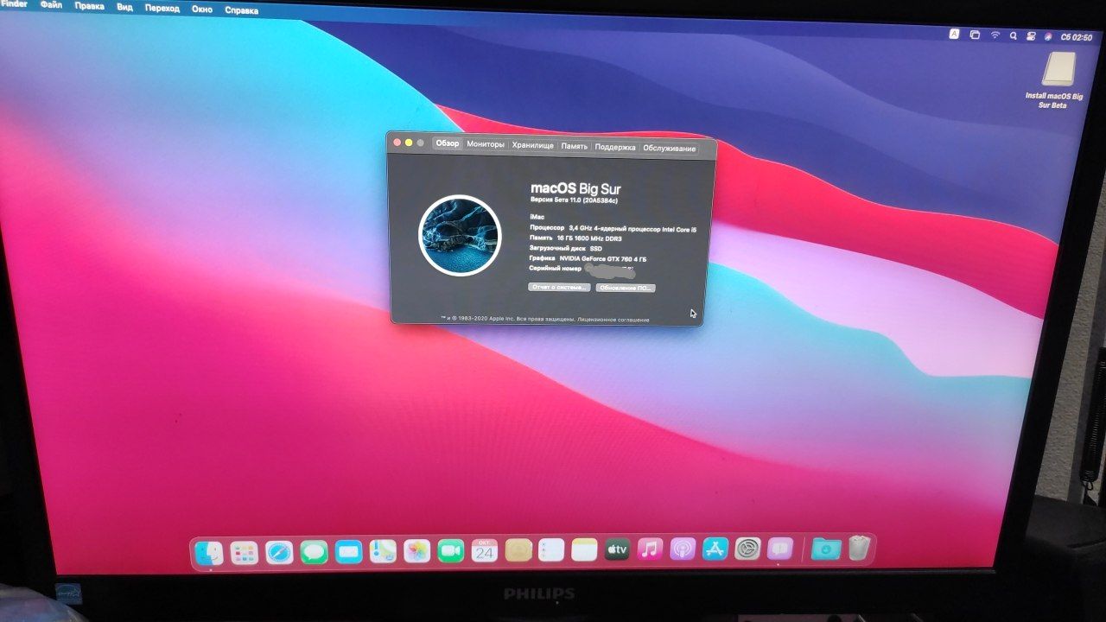The width and height of the screenshot is (1106, 622).
Task: Switch to the Мониторы tab
Action: 486,144
